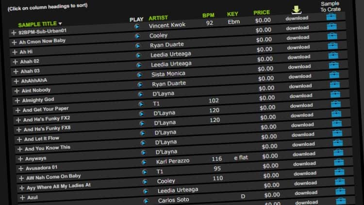The width and height of the screenshot is (364, 205).
Task: Play the Avusadora 01 sample
Action: click(144, 162)
